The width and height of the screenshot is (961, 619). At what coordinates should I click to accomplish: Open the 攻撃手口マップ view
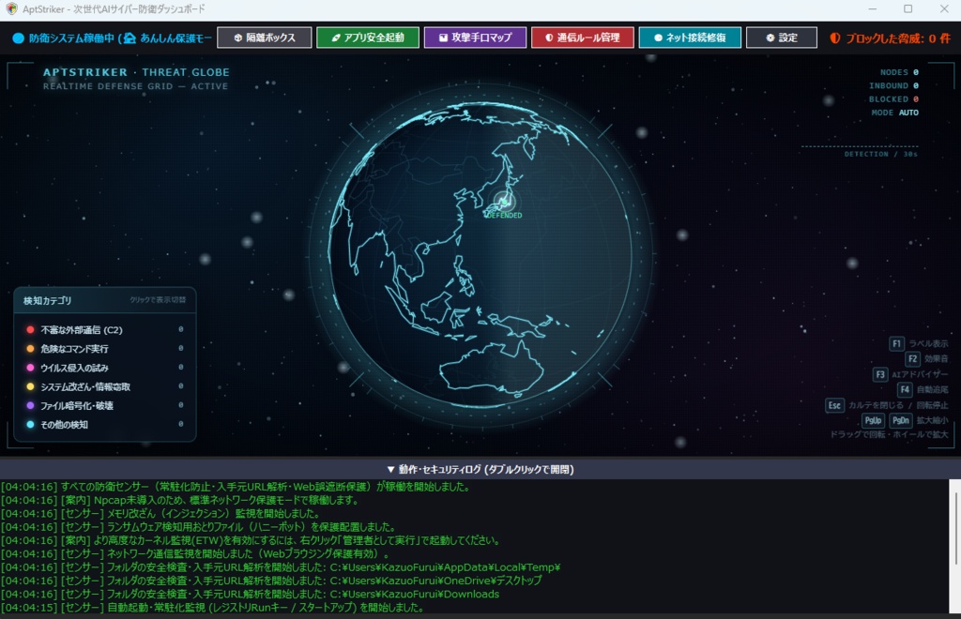(475, 38)
